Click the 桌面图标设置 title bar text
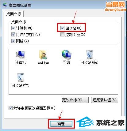This screenshot has height=131, width=127. tap(20, 5)
